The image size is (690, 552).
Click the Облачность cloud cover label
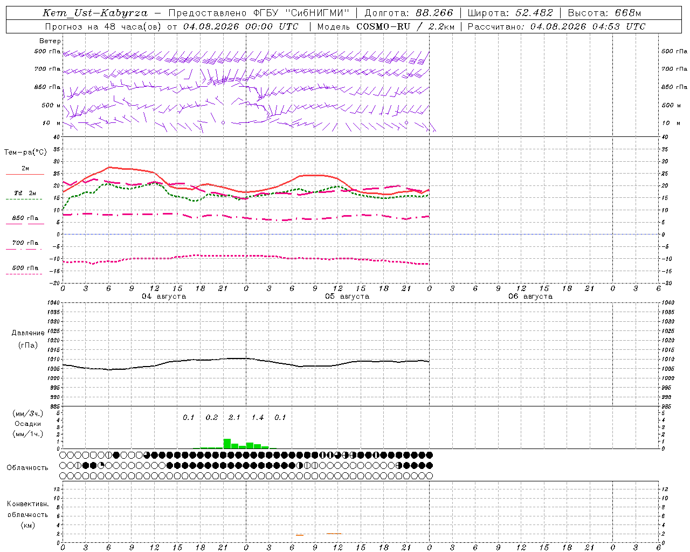click(x=27, y=468)
